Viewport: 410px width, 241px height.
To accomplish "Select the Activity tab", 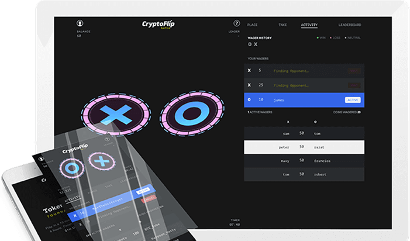I will click(x=309, y=25).
